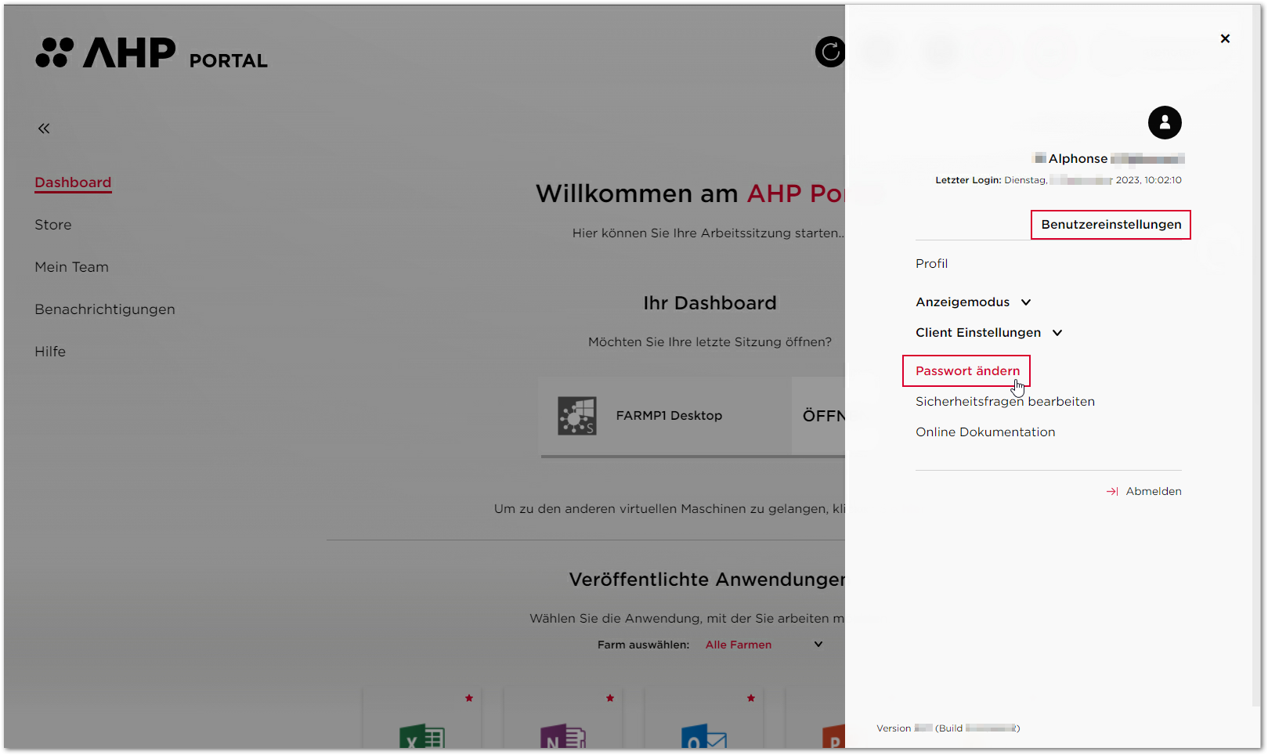Go to Store in the sidebar

point(53,225)
